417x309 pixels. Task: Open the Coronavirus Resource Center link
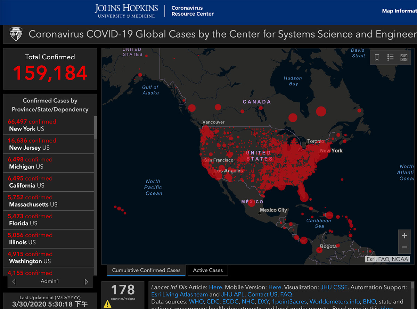(x=193, y=11)
